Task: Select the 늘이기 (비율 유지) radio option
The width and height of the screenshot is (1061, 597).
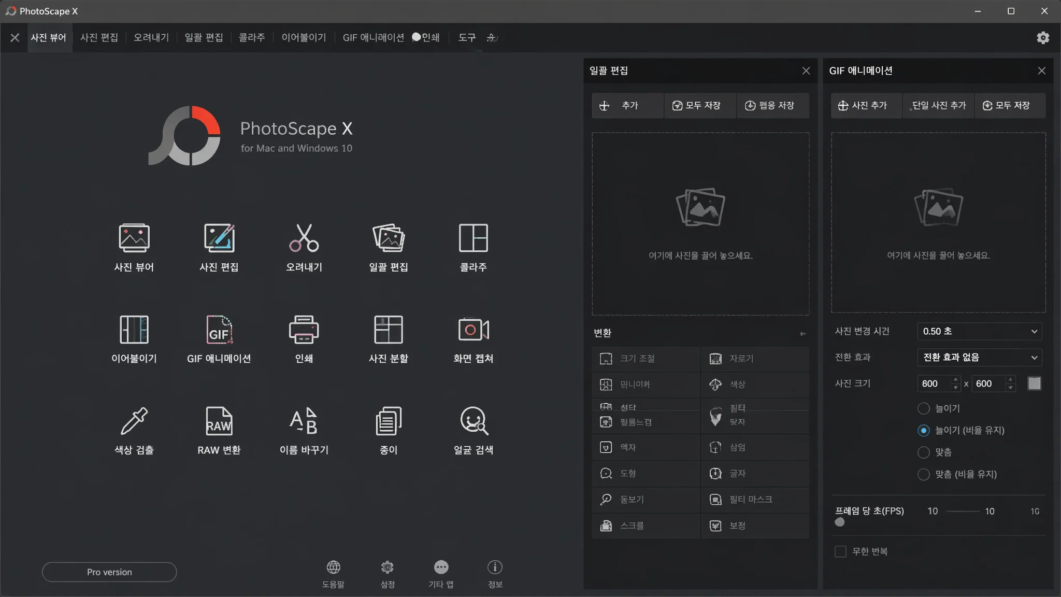Action: coord(923,430)
